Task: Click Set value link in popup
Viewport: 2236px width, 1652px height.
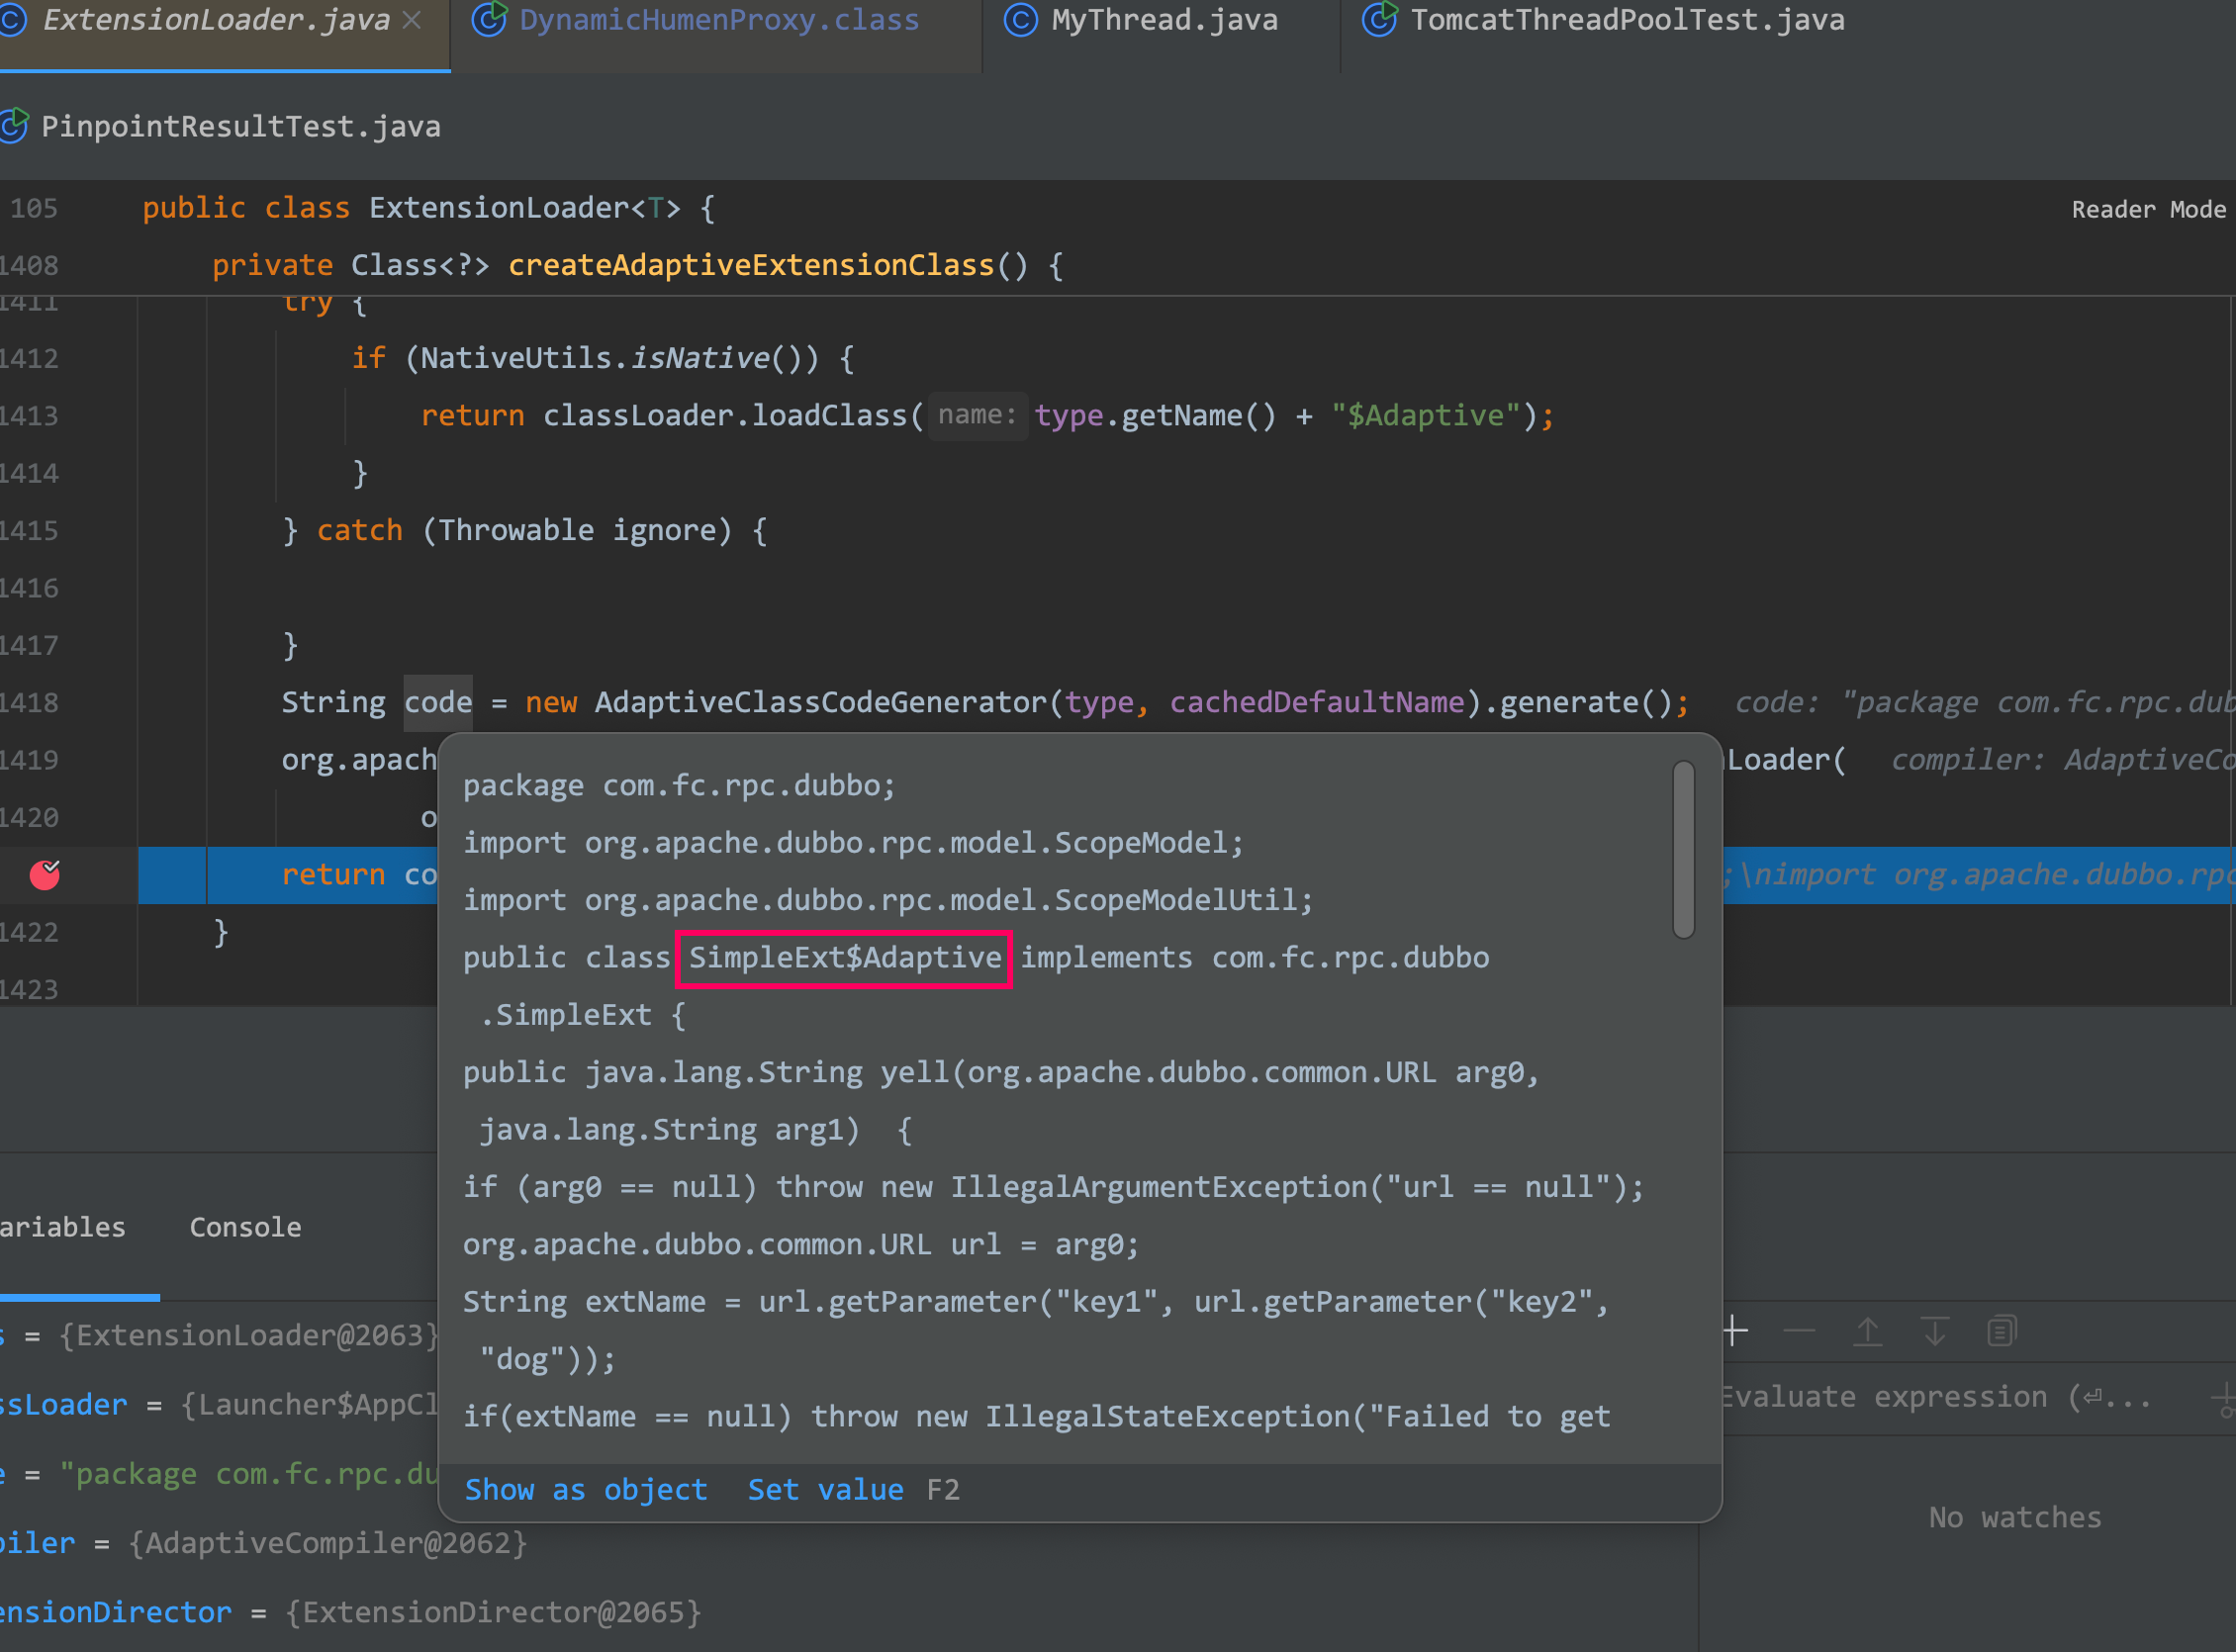Action: 825,1490
